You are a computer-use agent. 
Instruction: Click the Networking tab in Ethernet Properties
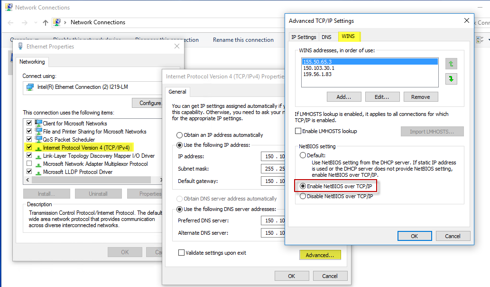click(32, 62)
